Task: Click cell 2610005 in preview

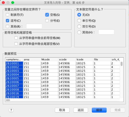Action: coord(14,78)
